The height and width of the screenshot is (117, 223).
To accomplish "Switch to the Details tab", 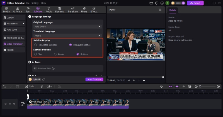I will (173, 10).
